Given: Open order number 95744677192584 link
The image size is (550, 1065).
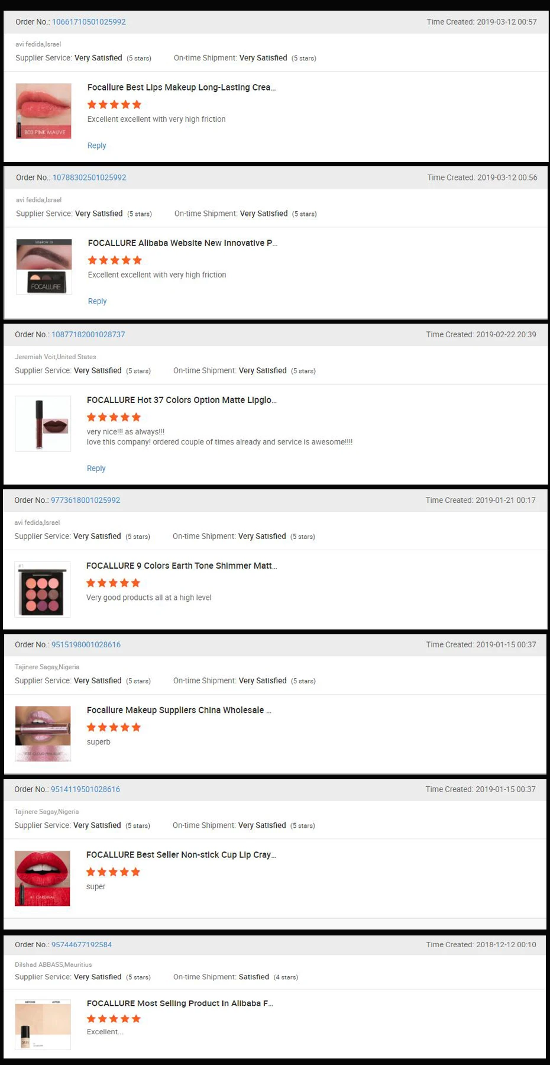Looking at the screenshot, I should coord(82,944).
